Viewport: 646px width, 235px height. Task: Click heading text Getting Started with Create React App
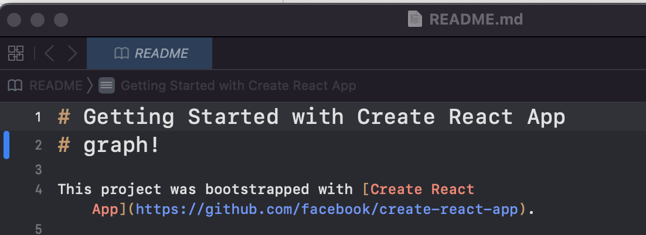click(x=324, y=117)
